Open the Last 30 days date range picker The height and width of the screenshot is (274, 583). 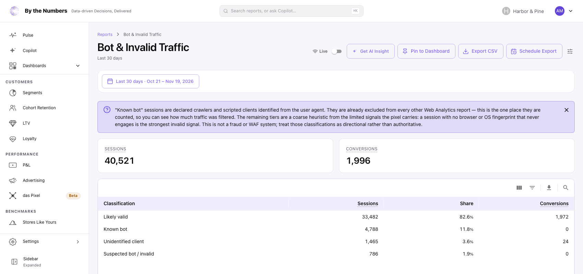coord(151,82)
